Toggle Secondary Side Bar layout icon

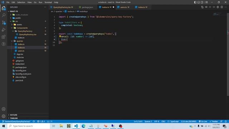(202, 2)
